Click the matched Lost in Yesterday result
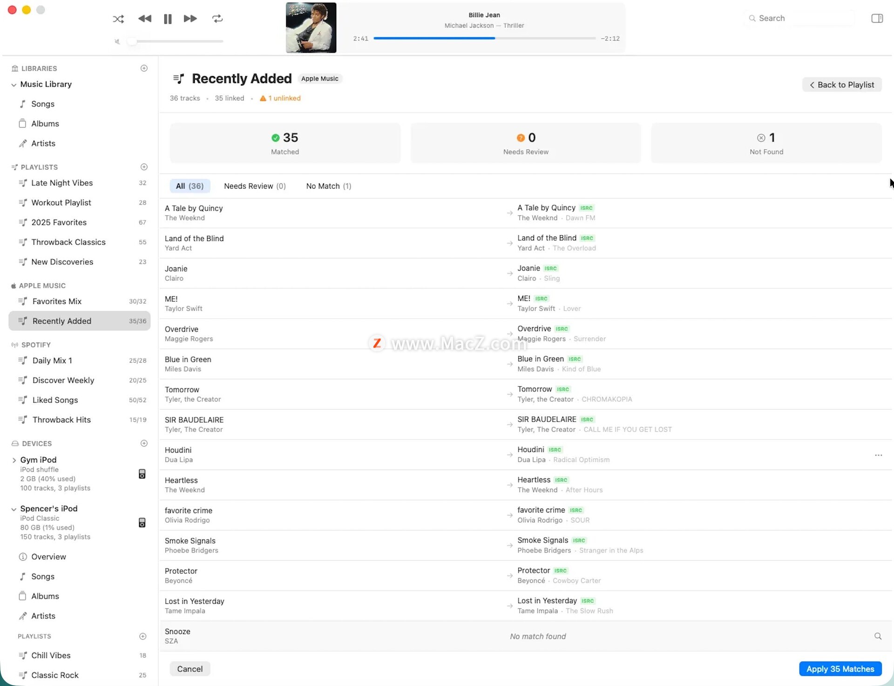 pos(565,606)
